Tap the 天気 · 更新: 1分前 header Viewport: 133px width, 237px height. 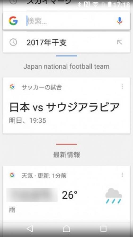click(x=44, y=176)
